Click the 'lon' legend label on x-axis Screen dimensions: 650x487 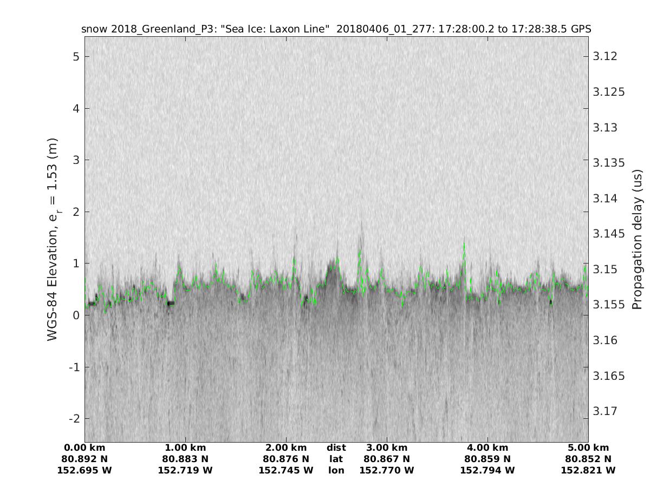(336, 470)
